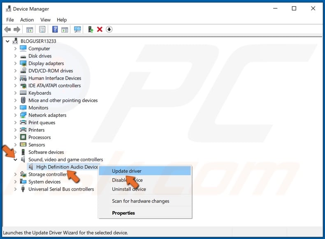The width and height of the screenshot is (325, 239).
Task: Expand the IDE ATA/ATAPI controllers chevron
Action: coord(15,85)
